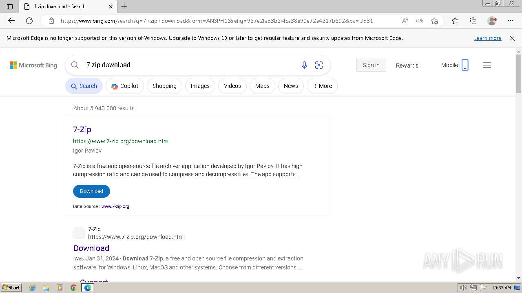Refresh the current page
The width and height of the screenshot is (522, 293).
(29, 21)
